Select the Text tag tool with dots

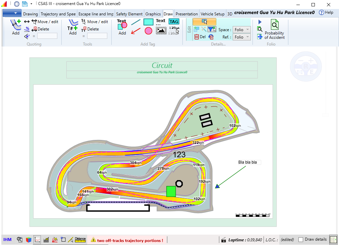pyautogui.click(x=161, y=22)
